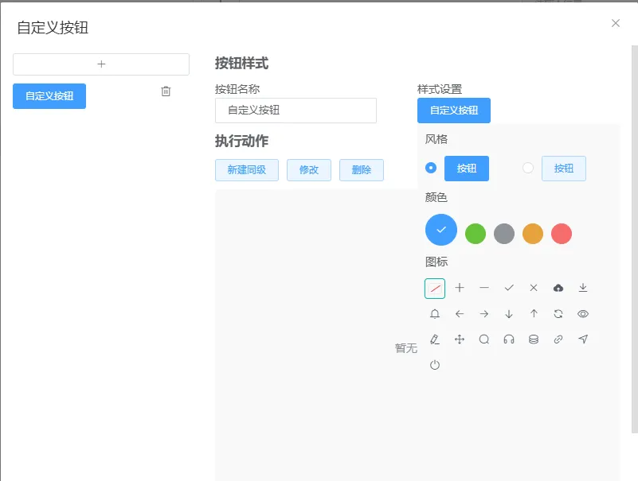The image size is (638, 481).
Task: Choose the pencil edit icon
Action: click(435, 339)
